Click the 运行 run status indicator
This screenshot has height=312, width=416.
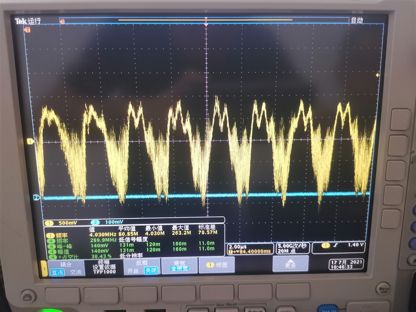pyautogui.click(x=35, y=21)
